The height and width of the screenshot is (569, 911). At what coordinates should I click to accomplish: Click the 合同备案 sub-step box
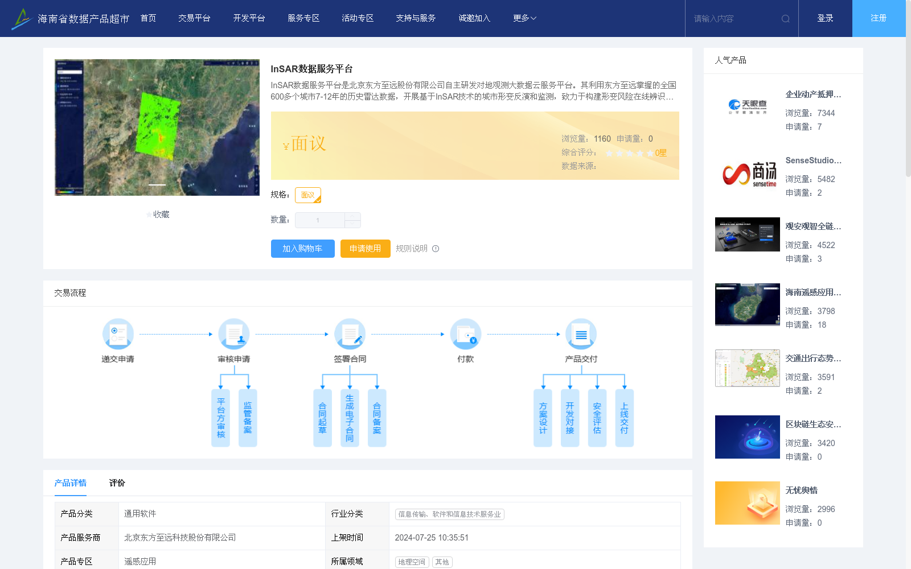coord(377,418)
